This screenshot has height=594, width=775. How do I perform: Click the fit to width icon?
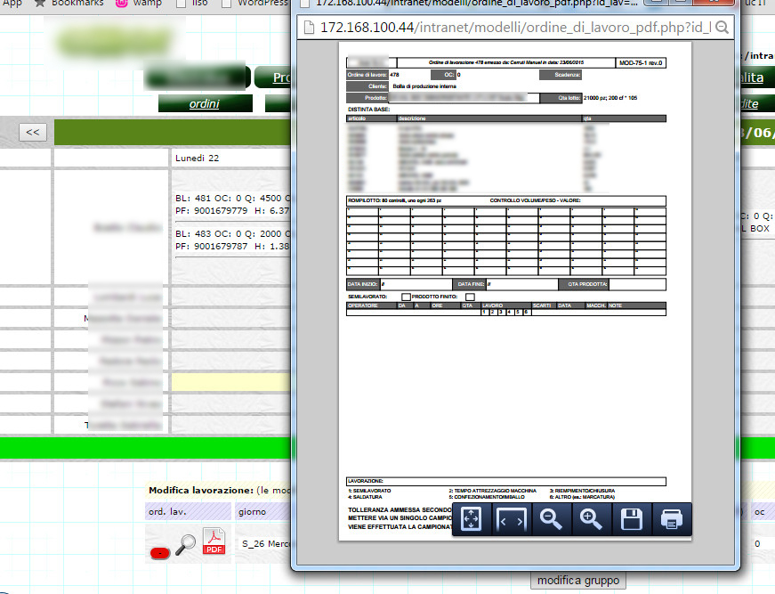pos(512,520)
